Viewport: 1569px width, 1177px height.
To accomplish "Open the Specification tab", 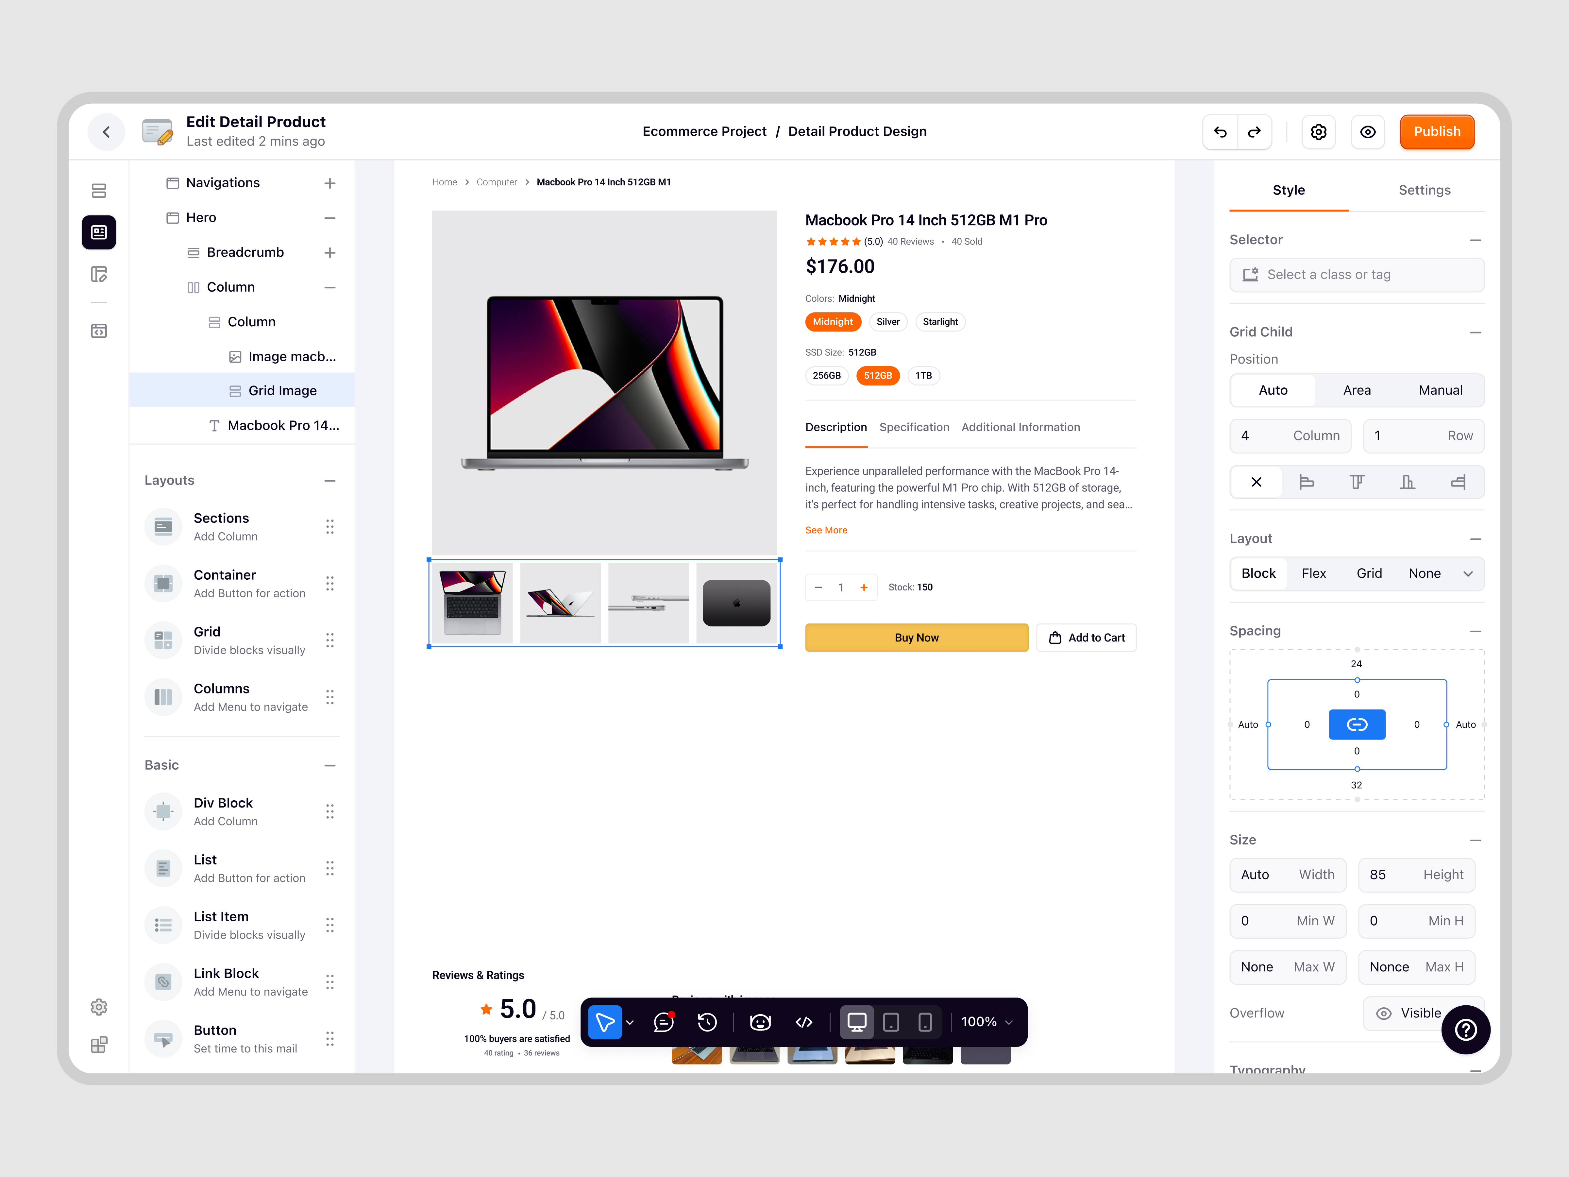I will pyautogui.click(x=914, y=427).
